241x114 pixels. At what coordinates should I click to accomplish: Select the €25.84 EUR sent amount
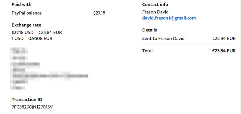[224, 38]
